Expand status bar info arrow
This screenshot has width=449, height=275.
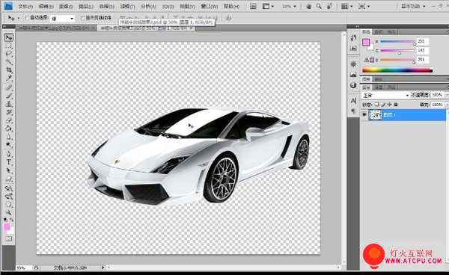[103, 268]
